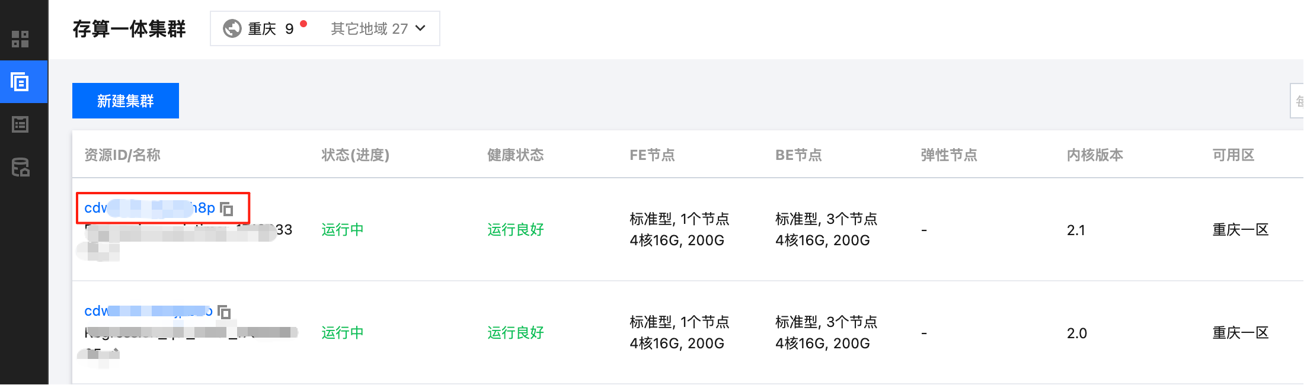Click the 健康状态 column header
The width and height of the screenshot is (1304, 385).
point(515,155)
